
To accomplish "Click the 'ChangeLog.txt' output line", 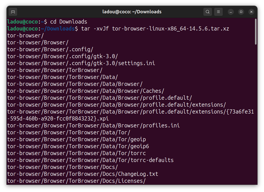I will [82, 174].
